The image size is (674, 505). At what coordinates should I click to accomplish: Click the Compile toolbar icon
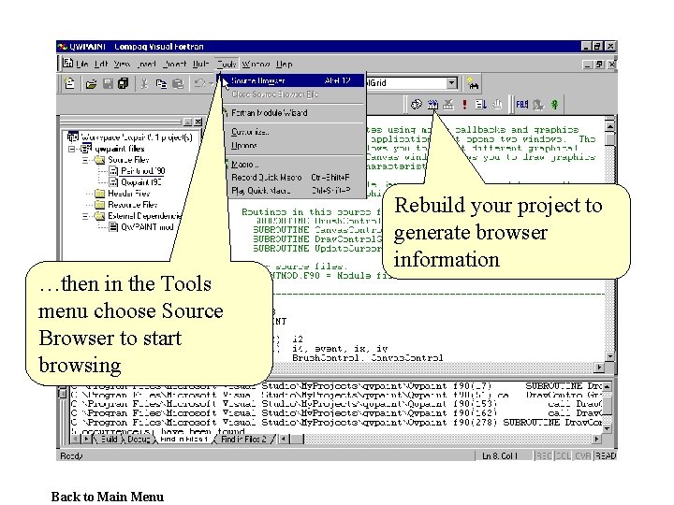pyautogui.click(x=416, y=105)
